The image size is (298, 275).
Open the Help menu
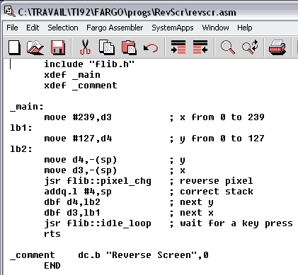point(245,28)
